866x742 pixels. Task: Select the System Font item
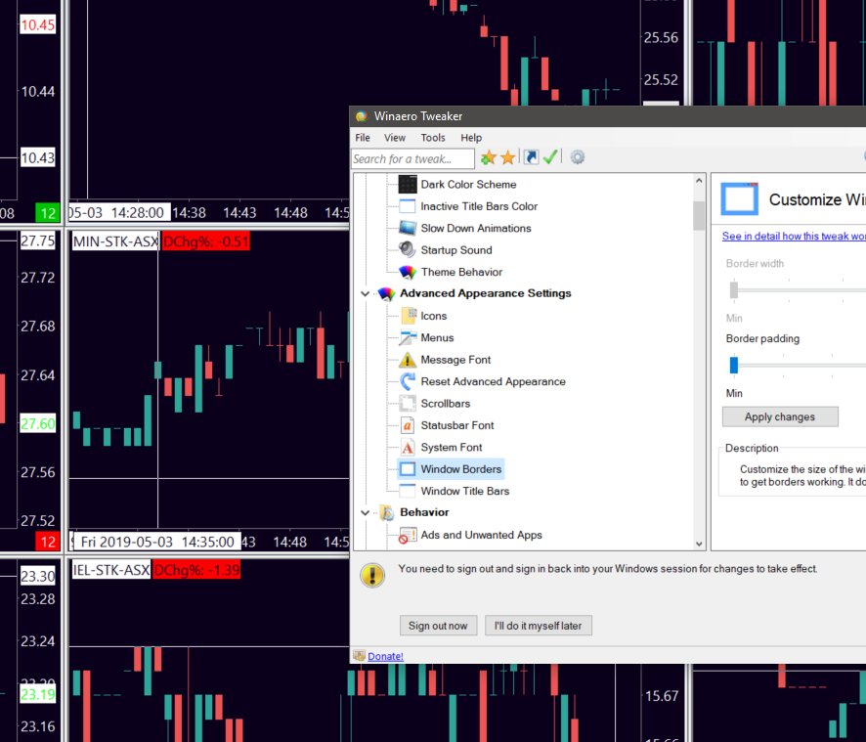tap(452, 447)
